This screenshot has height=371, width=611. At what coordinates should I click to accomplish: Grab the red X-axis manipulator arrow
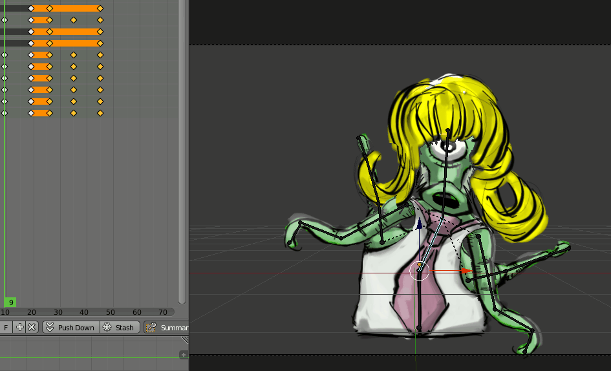pyautogui.click(x=466, y=271)
